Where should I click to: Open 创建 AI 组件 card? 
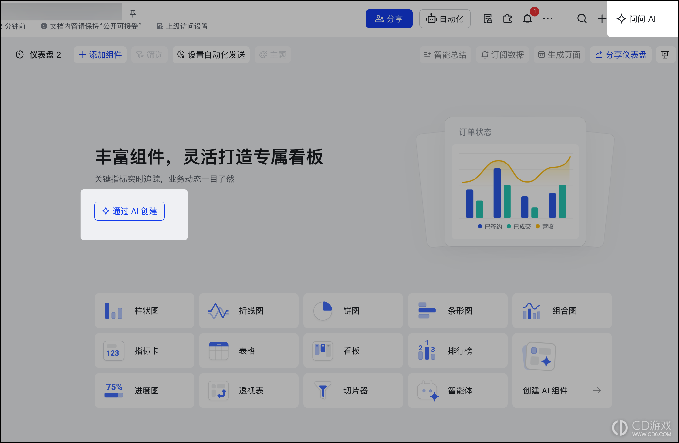tap(562, 371)
